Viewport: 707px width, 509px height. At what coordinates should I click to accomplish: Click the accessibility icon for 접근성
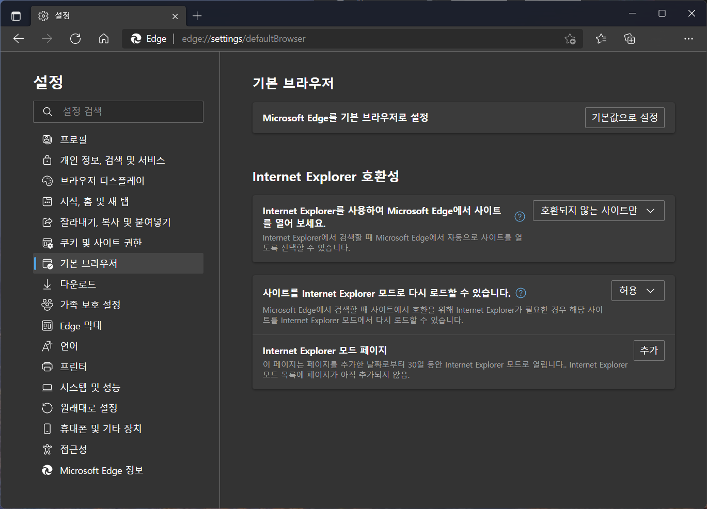47,449
